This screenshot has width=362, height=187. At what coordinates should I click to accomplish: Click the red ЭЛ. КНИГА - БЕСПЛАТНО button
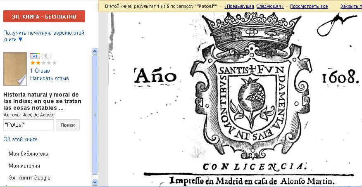click(44, 17)
